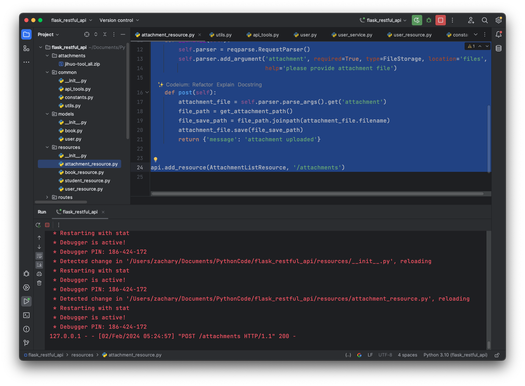Click the Search Everywhere magnifier icon
The height and width of the screenshot is (386, 525).
pos(485,20)
